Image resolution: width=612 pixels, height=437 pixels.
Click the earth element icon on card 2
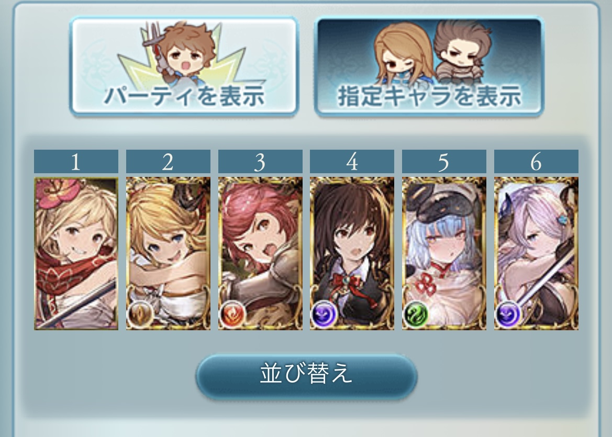point(139,313)
